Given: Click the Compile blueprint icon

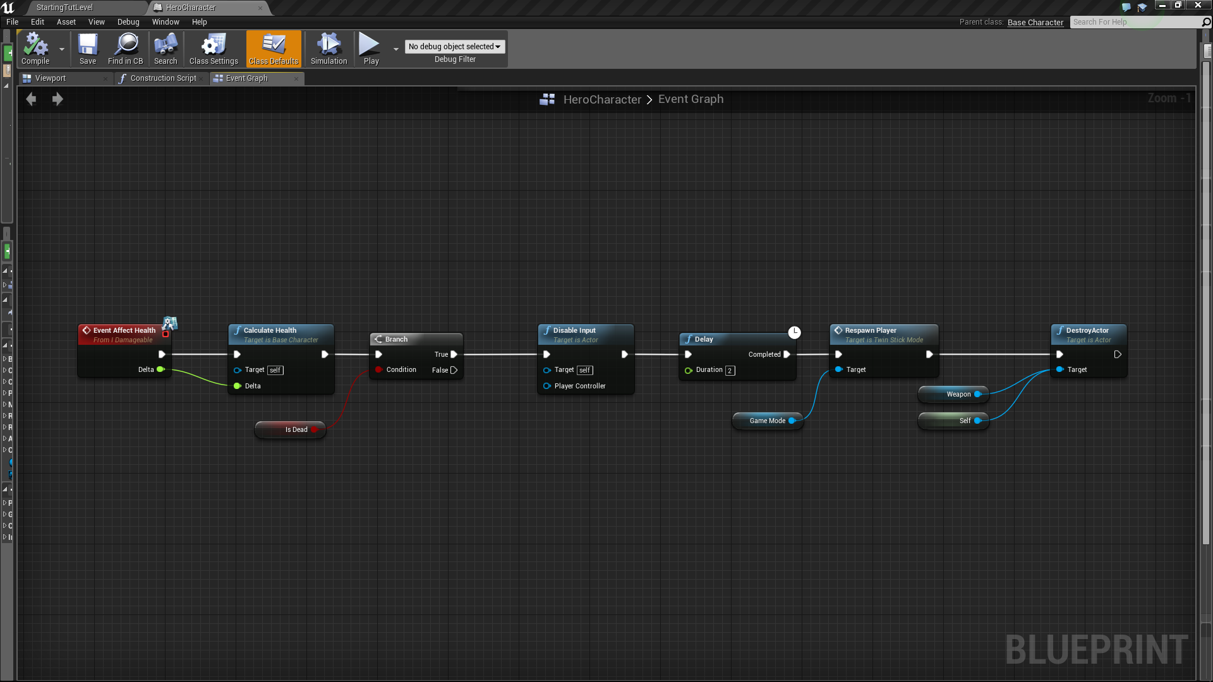Looking at the screenshot, I should click(x=35, y=45).
